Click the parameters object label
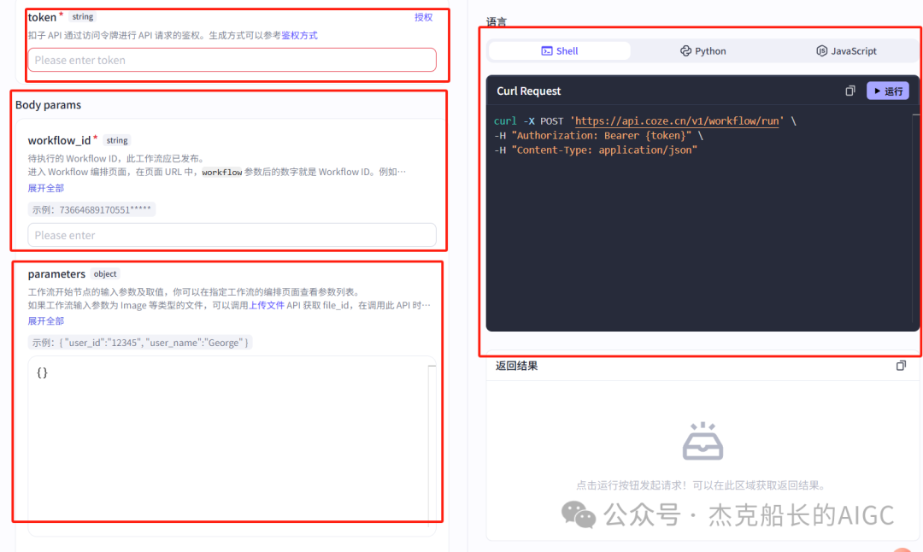Image resolution: width=923 pixels, height=552 pixels. coord(56,273)
